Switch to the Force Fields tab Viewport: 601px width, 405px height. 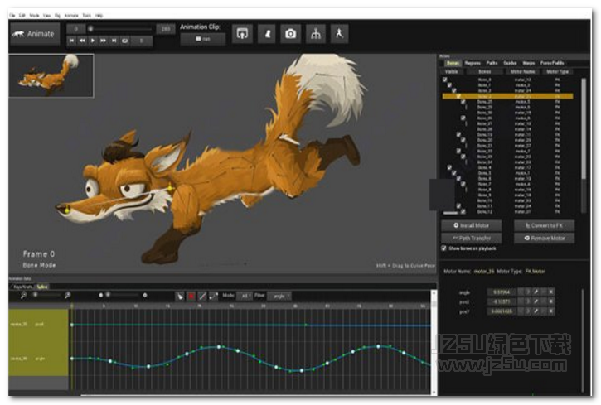(552, 63)
